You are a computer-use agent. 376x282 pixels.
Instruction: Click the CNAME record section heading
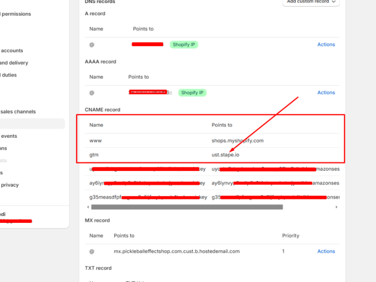(102, 110)
